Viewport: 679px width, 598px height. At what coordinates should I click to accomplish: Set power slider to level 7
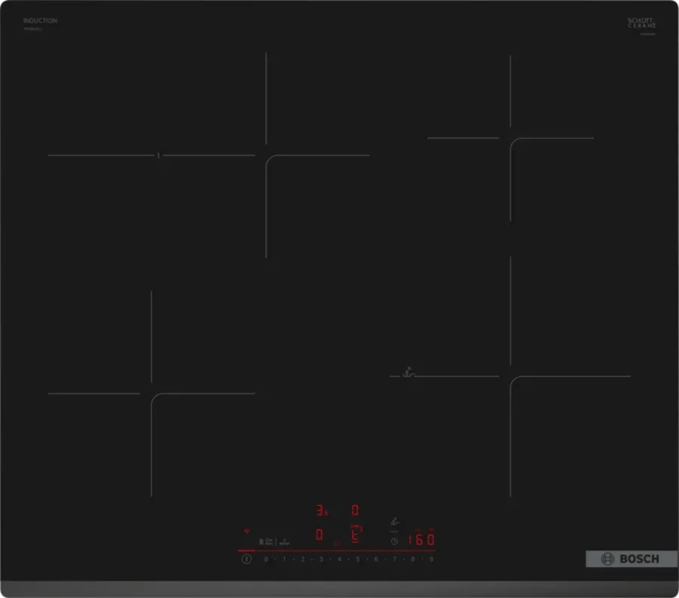(x=394, y=559)
